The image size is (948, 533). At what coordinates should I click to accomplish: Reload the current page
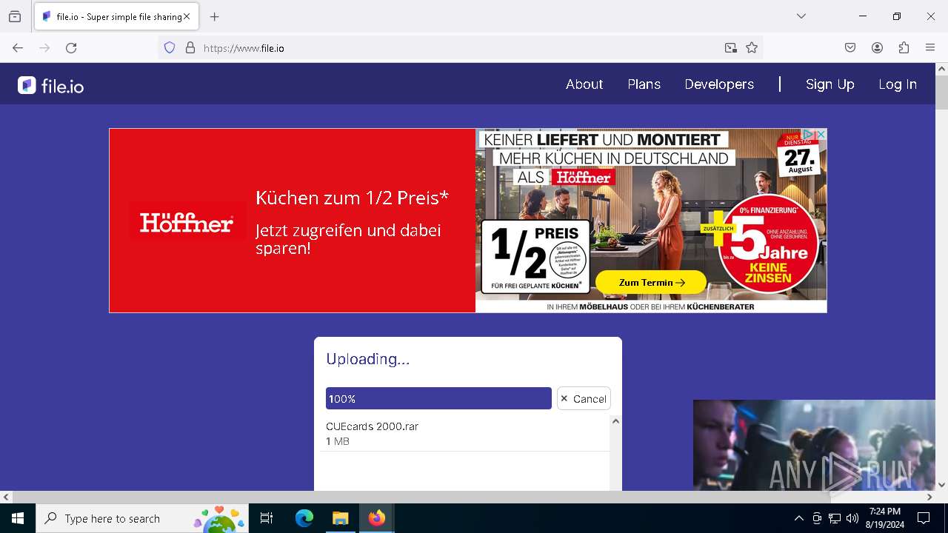[71, 48]
